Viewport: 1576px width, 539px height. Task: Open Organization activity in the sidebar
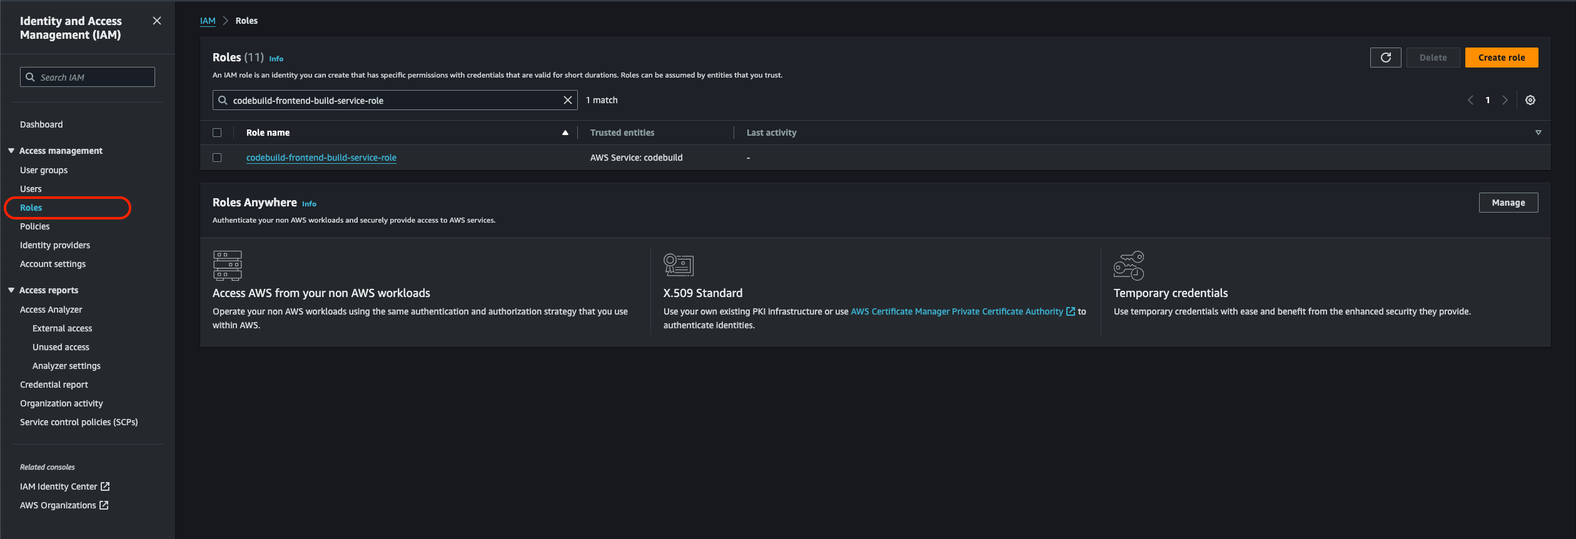click(61, 403)
